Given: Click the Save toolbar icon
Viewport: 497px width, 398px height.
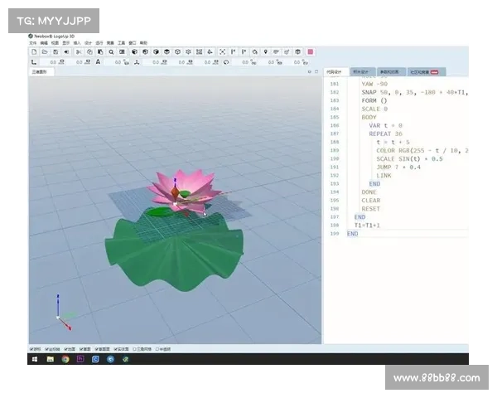Looking at the screenshot, I should [55, 51].
